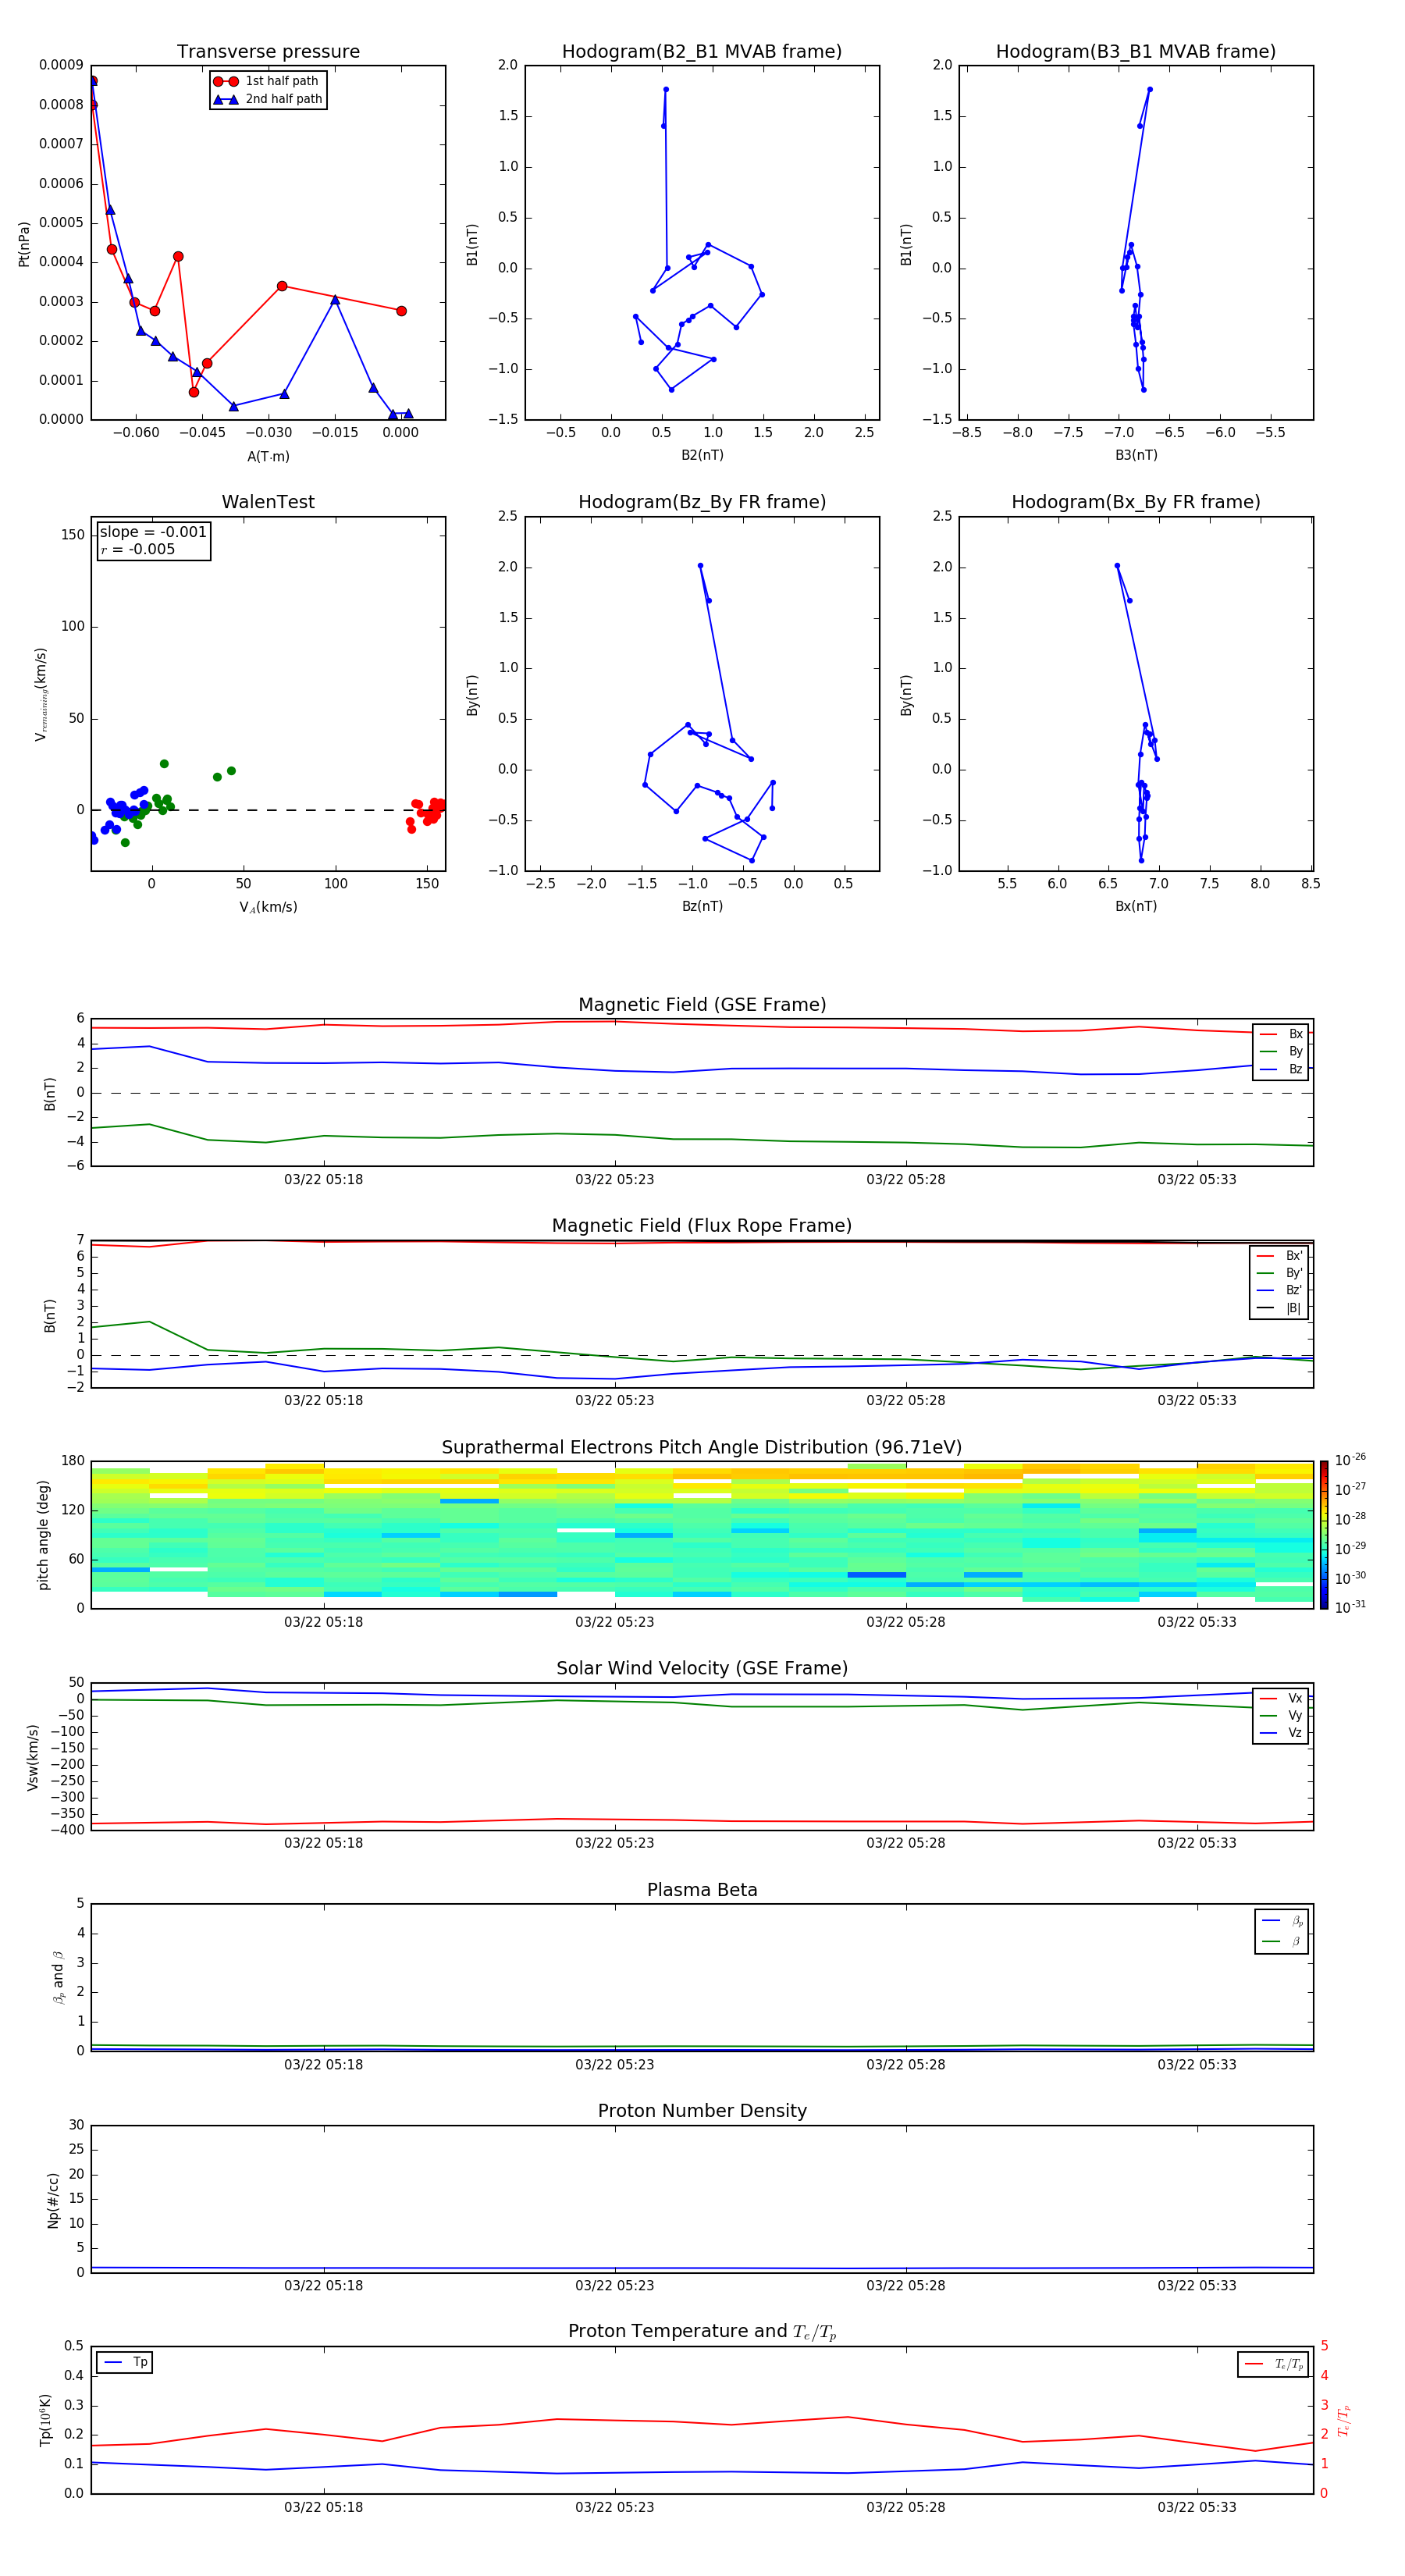Click the 'r = -0.005' correlation annotation
The width and height of the screenshot is (1405, 2576).
click(x=138, y=549)
